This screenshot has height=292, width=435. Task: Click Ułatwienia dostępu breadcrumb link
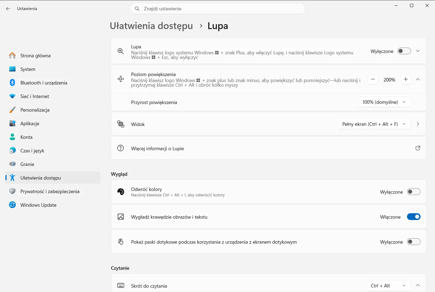(151, 26)
